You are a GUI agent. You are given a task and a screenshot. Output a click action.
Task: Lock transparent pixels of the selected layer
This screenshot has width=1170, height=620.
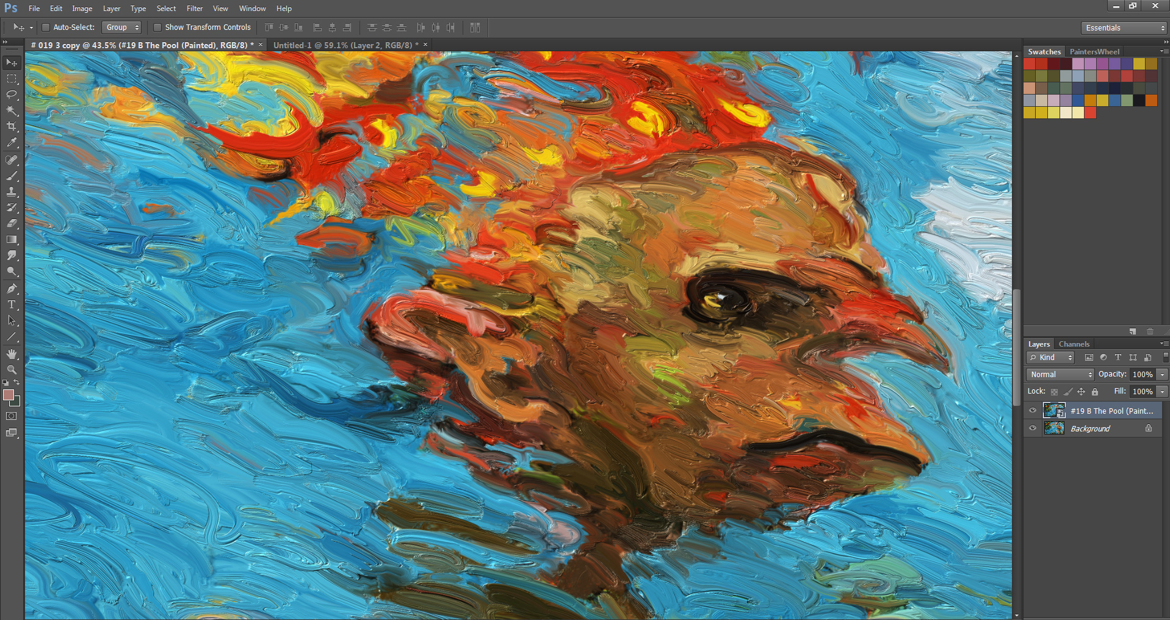[1055, 392]
